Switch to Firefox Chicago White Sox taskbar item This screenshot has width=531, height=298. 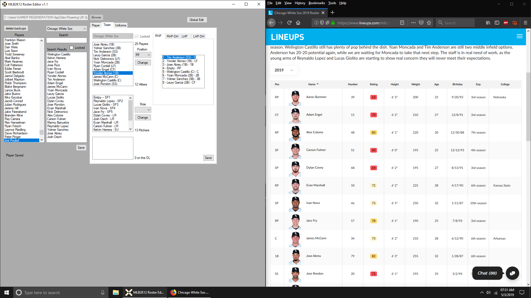pyautogui.click(x=189, y=292)
